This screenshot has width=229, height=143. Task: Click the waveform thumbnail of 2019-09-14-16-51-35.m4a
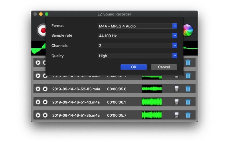(x=152, y=115)
